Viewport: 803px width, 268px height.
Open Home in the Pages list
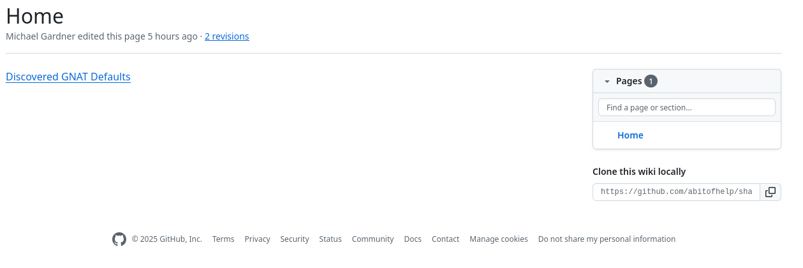click(630, 135)
